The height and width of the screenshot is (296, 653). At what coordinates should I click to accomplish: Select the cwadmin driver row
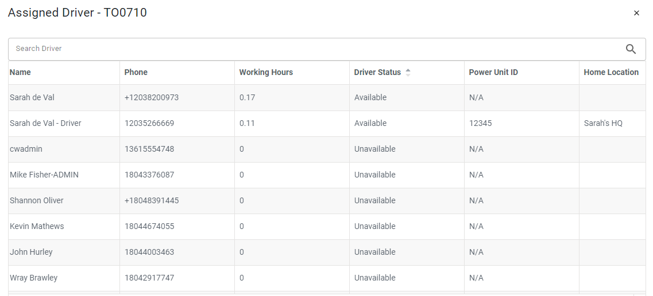[x=327, y=149]
